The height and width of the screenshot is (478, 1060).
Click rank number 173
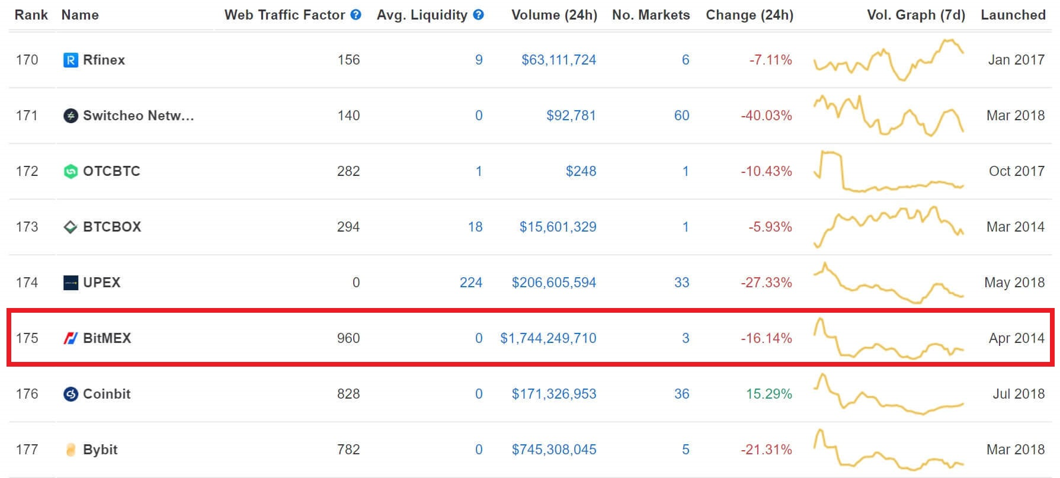pyautogui.click(x=27, y=227)
